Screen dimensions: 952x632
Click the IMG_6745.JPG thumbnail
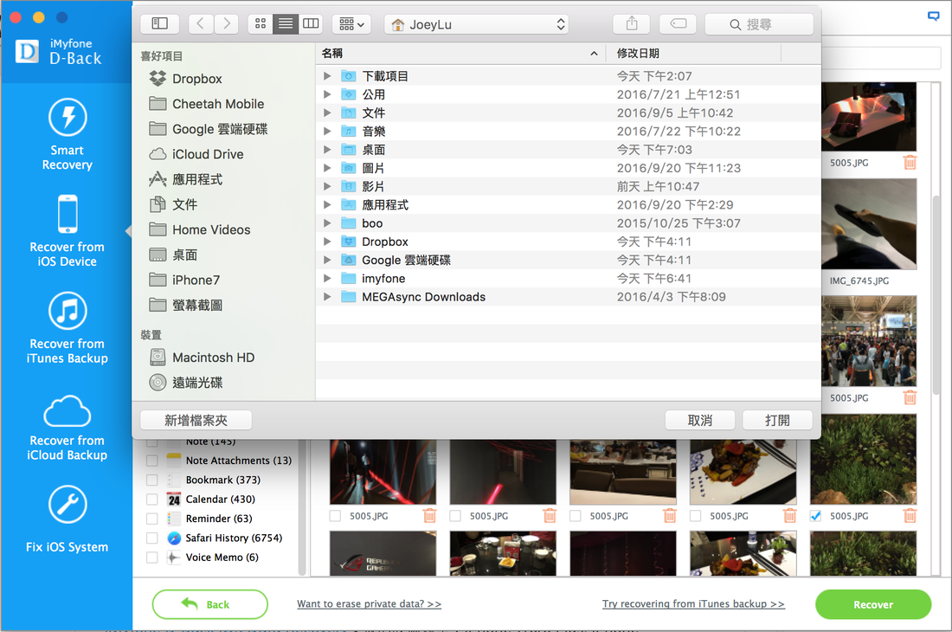pos(869,224)
